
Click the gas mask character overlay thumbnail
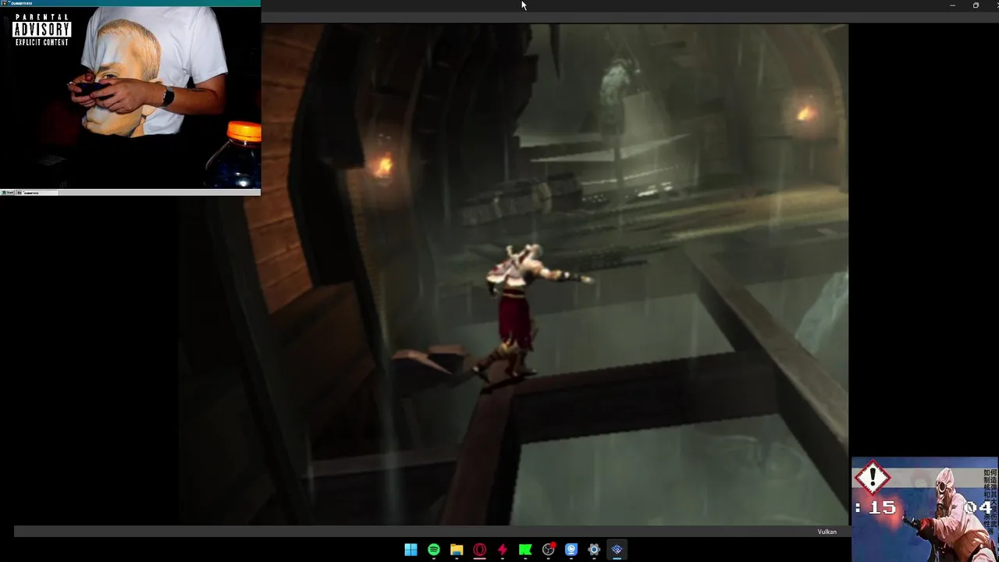[x=925, y=509]
